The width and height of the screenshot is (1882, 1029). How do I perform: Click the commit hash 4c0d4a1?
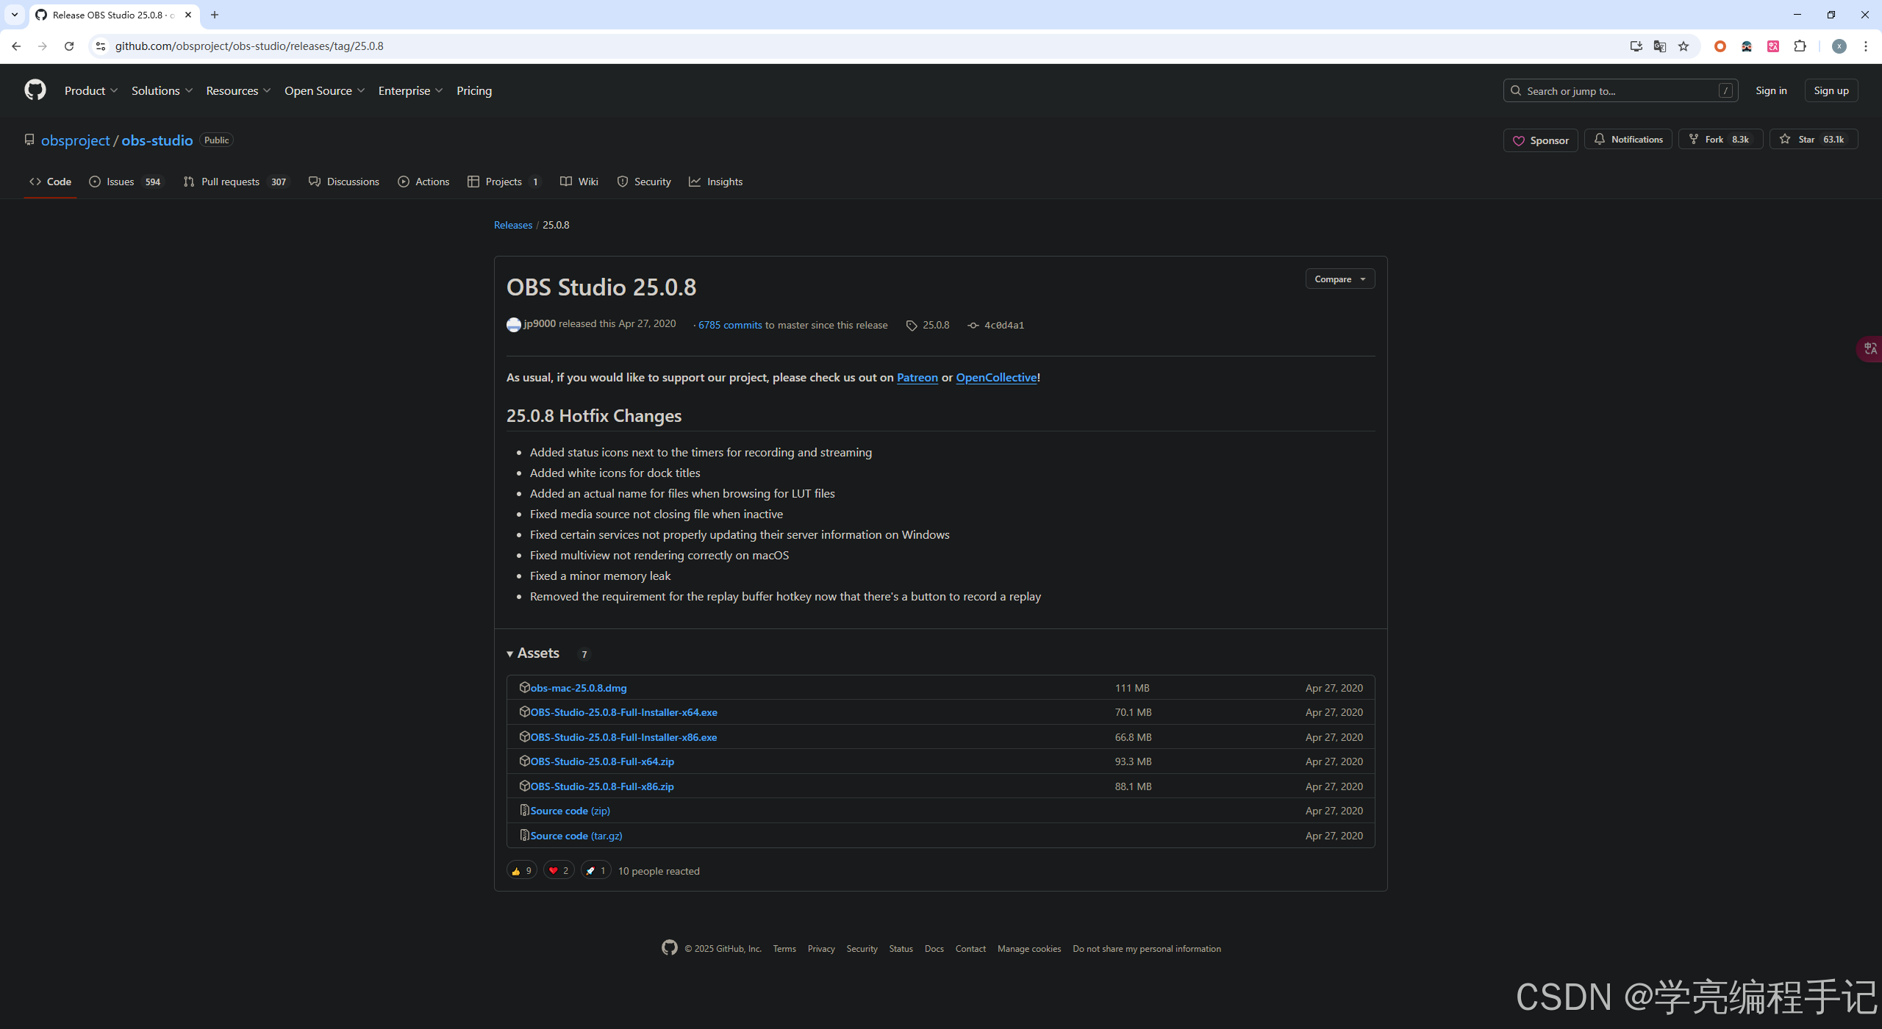coord(1003,325)
